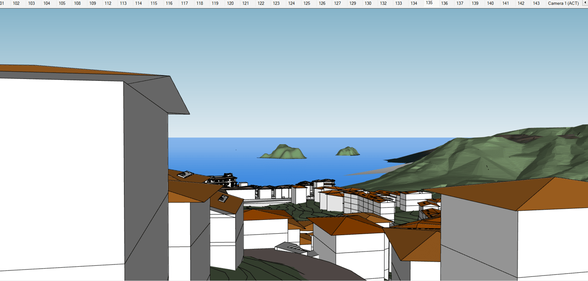Image resolution: width=588 pixels, height=281 pixels.
Task: Switch to scene tab 102
Action: tap(16, 3)
